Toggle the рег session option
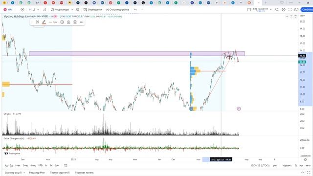 (275, 165)
